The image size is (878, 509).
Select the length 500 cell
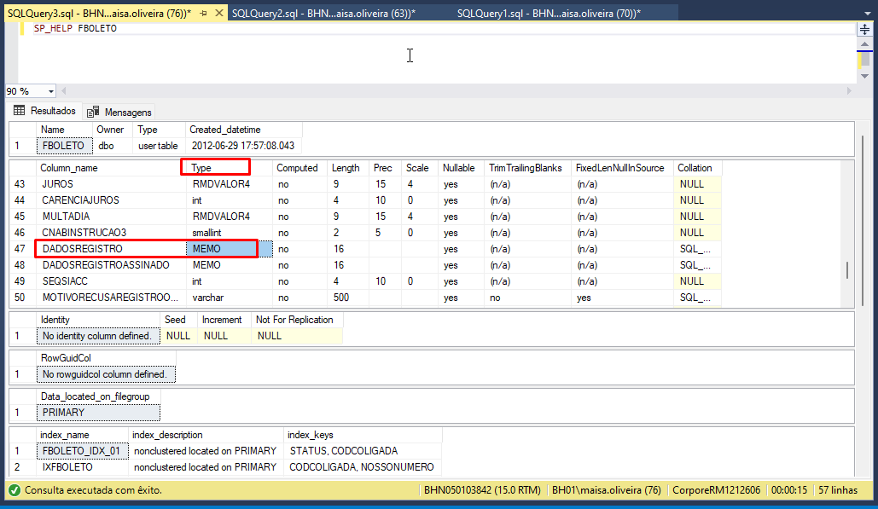tap(348, 298)
